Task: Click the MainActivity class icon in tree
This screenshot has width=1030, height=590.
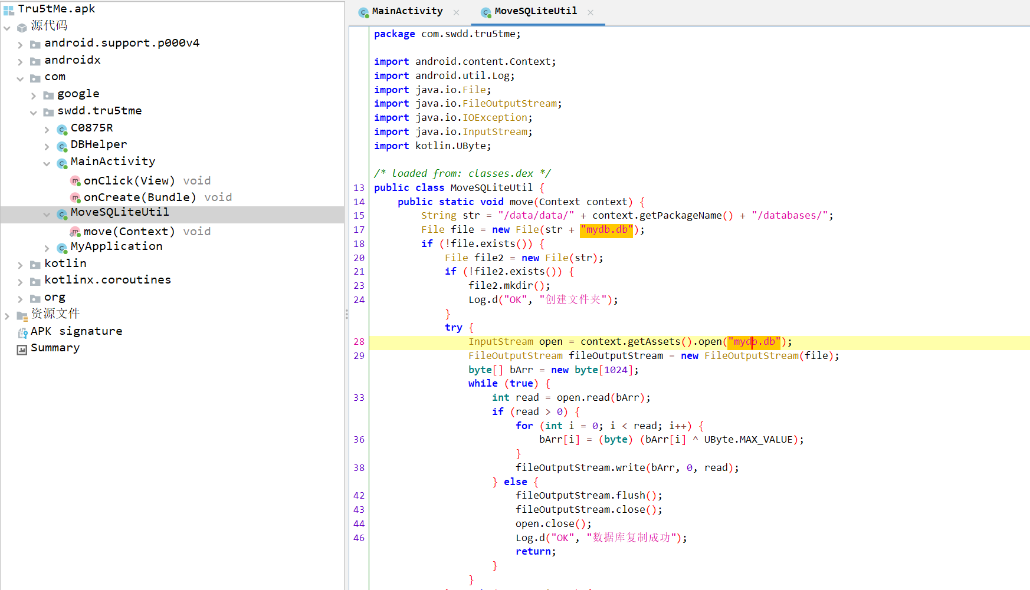Action: pos(62,163)
